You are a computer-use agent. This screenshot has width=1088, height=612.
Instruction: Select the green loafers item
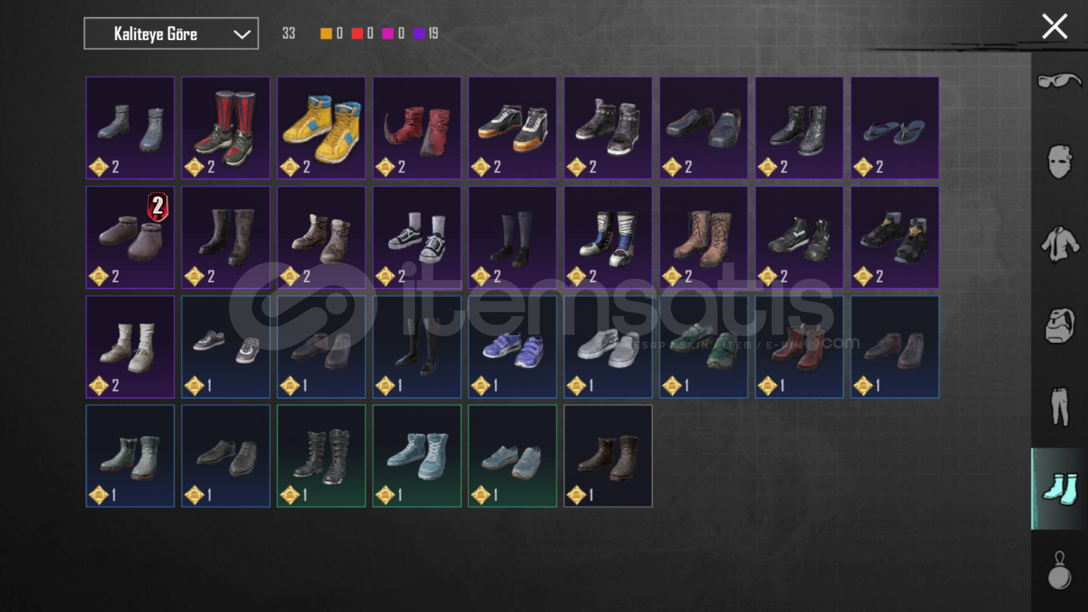coord(703,347)
